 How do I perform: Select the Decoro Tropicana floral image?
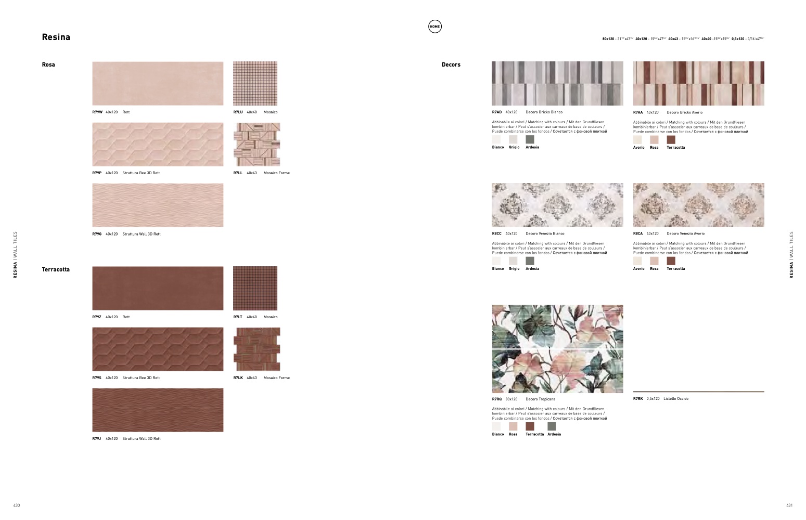click(557, 349)
